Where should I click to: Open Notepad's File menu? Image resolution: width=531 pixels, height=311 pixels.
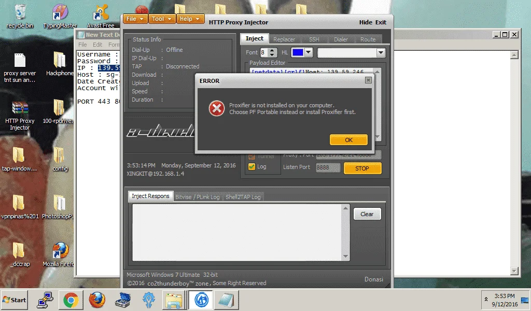point(82,45)
